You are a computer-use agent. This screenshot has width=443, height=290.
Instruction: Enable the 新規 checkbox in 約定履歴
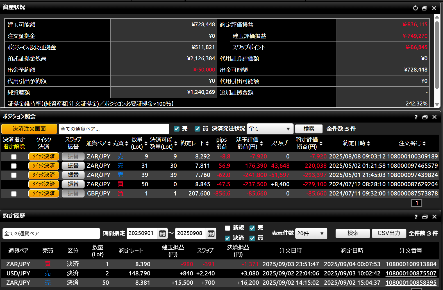coord(228,228)
